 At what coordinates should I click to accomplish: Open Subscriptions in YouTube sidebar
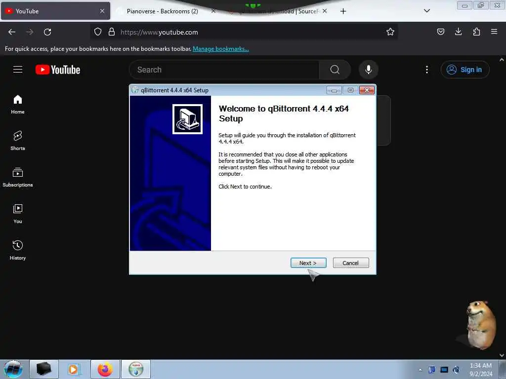(18, 177)
